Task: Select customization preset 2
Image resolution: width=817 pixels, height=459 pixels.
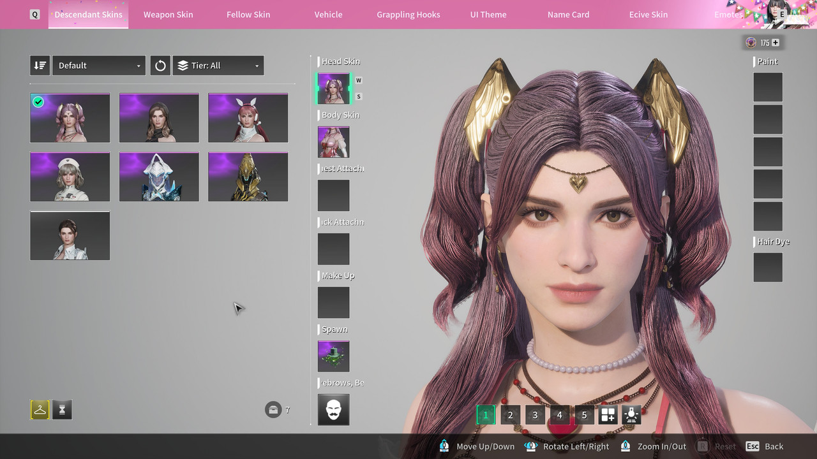Action: [510, 415]
